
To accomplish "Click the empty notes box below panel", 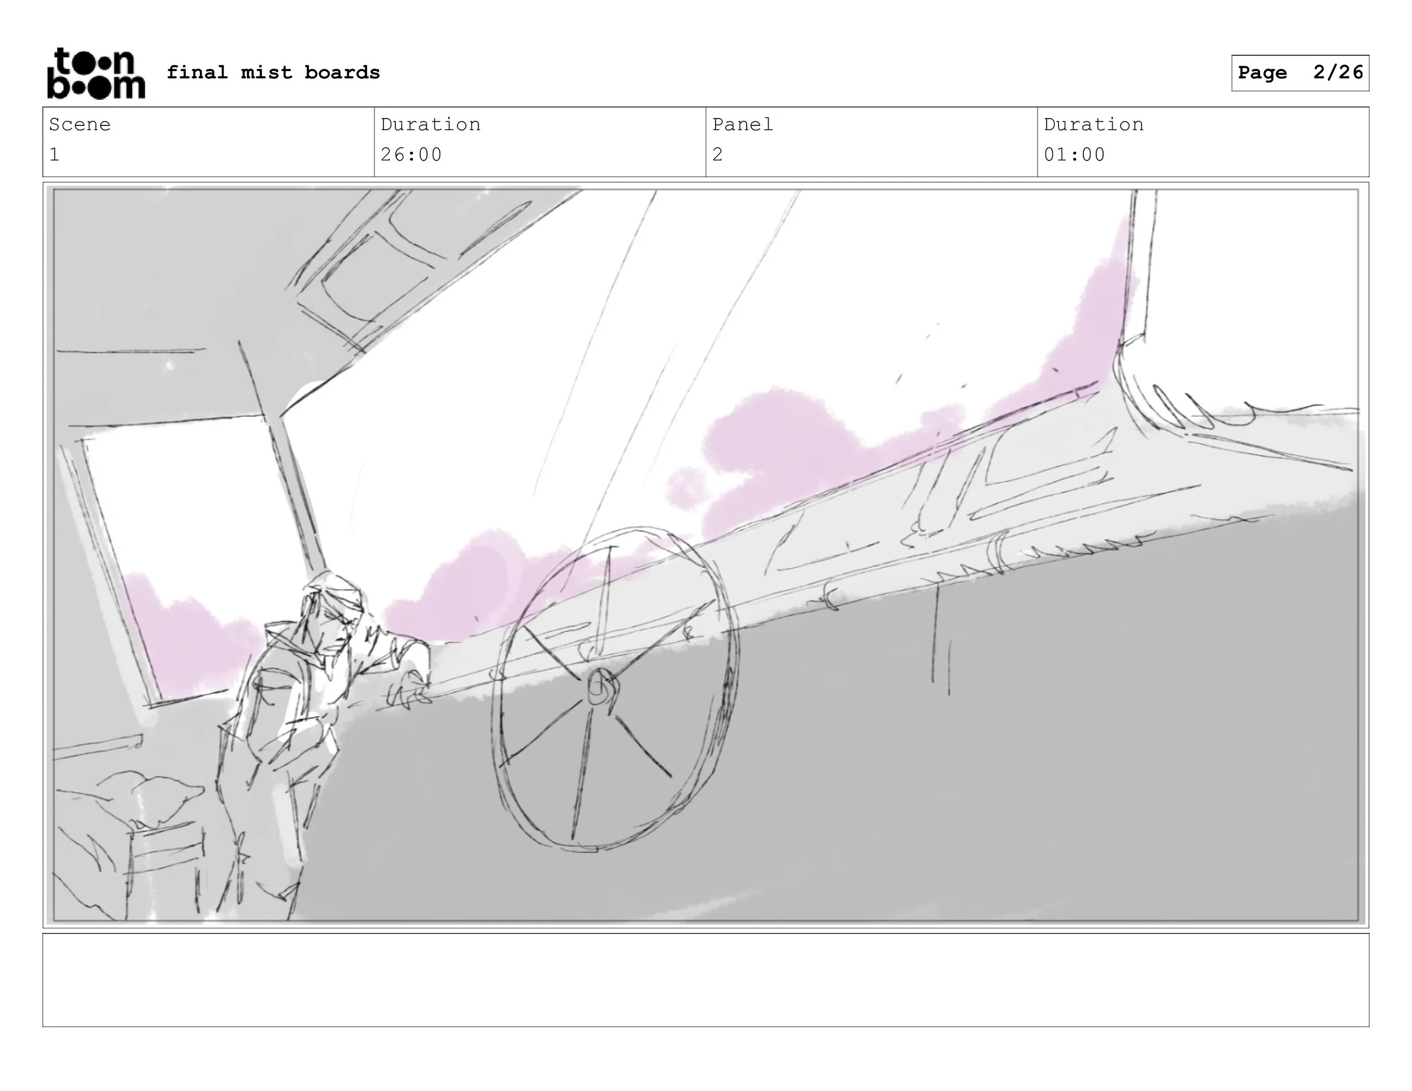I will click(x=706, y=980).
